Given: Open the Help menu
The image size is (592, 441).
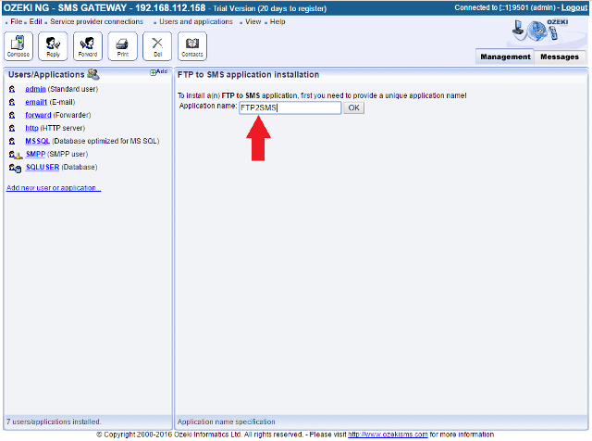Looking at the screenshot, I should (277, 21).
